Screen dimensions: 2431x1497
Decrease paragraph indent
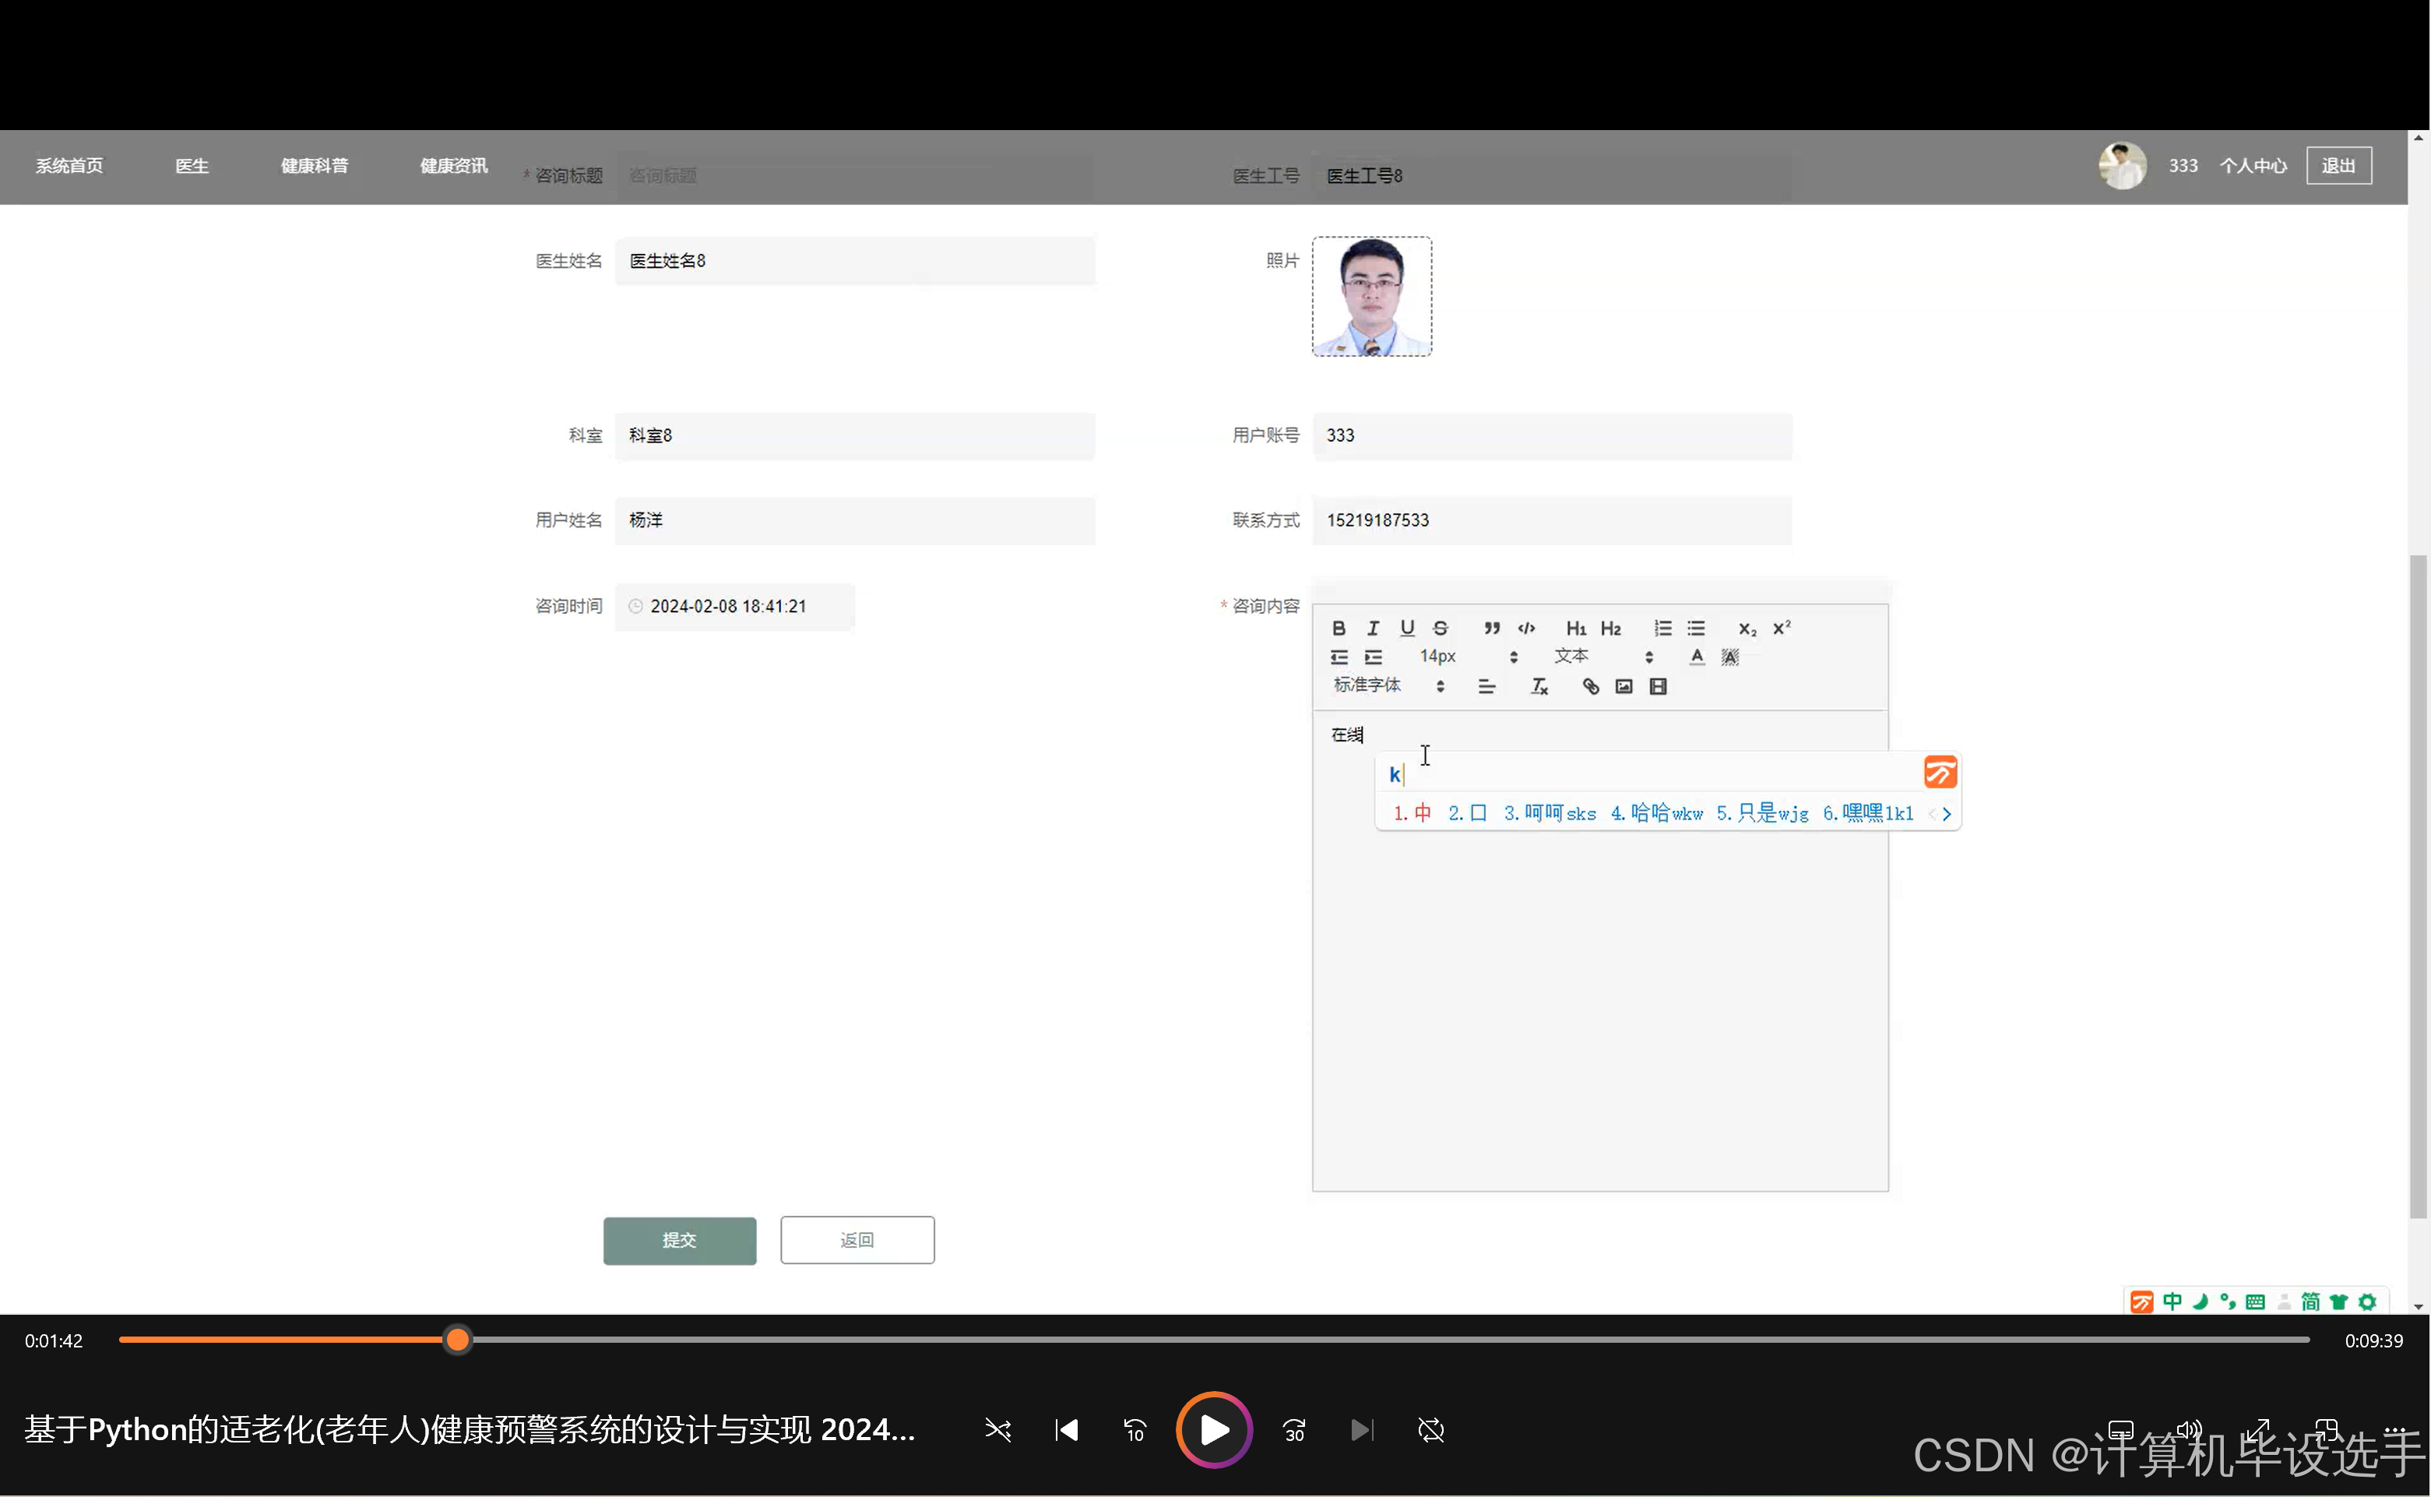pyautogui.click(x=1339, y=657)
